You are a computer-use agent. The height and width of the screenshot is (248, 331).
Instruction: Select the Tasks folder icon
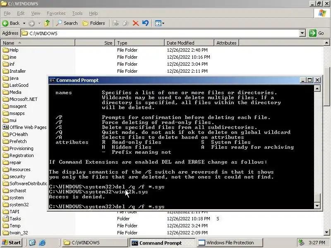coord(6,219)
